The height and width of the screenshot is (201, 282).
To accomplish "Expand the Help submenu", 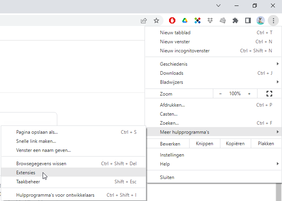I will (213, 164).
